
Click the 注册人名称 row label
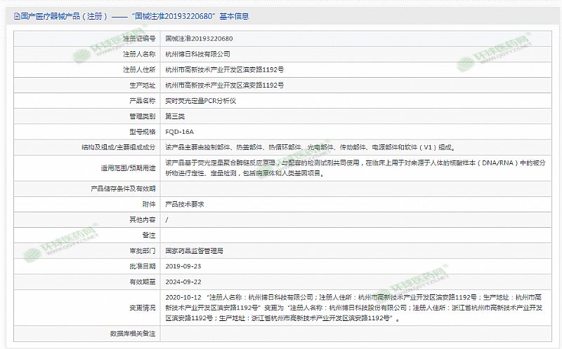(x=138, y=54)
